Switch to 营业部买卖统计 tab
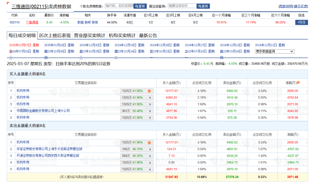The height and width of the screenshot is (186, 312). click(x=89, y=36)
